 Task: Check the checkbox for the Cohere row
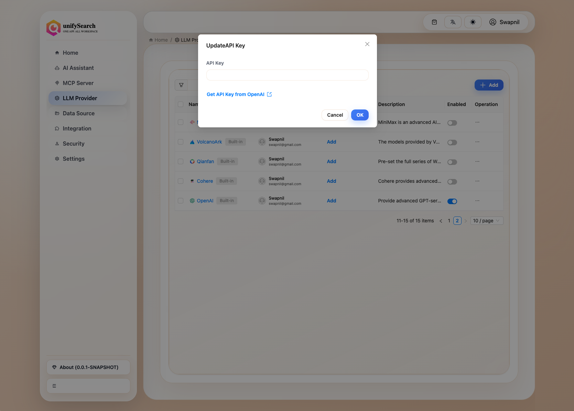pyautogui.click(x=181, y=181)
